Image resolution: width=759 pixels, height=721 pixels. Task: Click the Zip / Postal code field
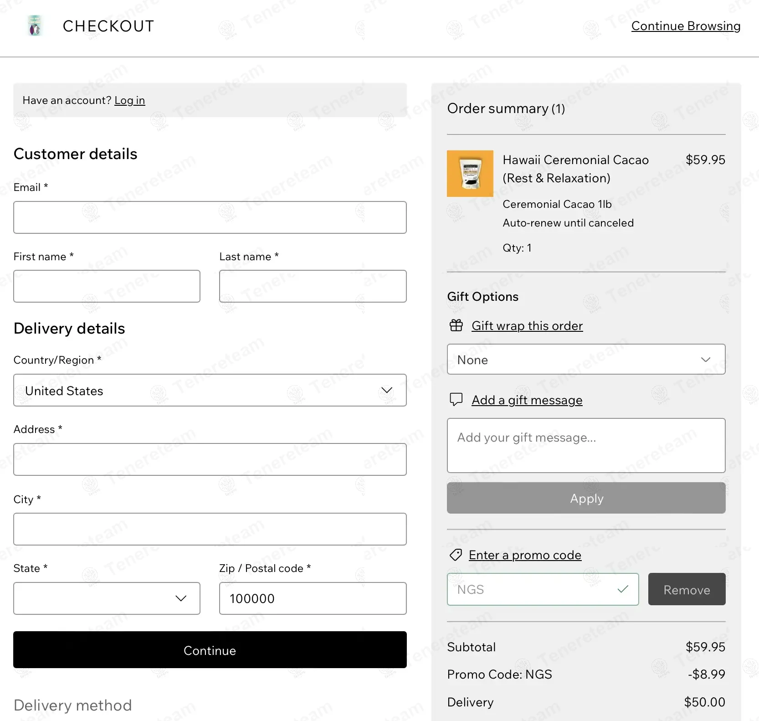pyautogui.click(x=313, y=598)
